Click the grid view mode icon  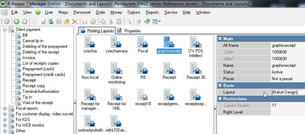coord(155,21)
